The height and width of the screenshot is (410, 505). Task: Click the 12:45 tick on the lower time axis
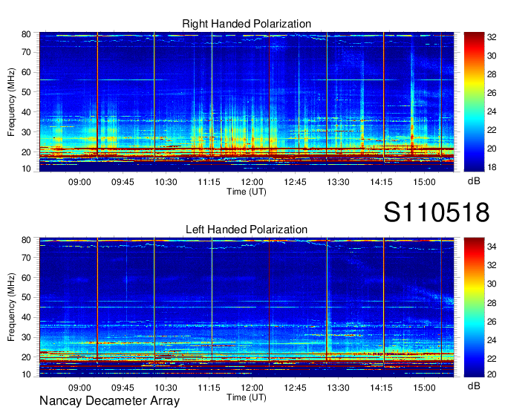click(x=295, y=388)
